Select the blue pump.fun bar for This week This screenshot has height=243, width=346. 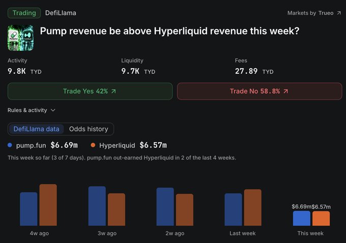[x=302, y=218]
